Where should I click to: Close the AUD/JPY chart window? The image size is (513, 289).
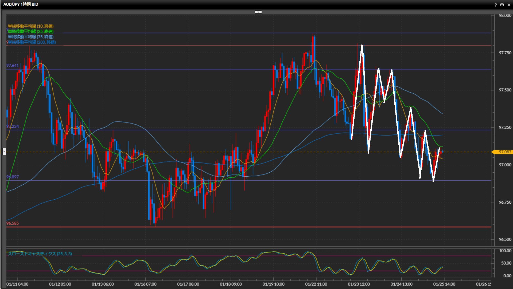tap(509, 5)
